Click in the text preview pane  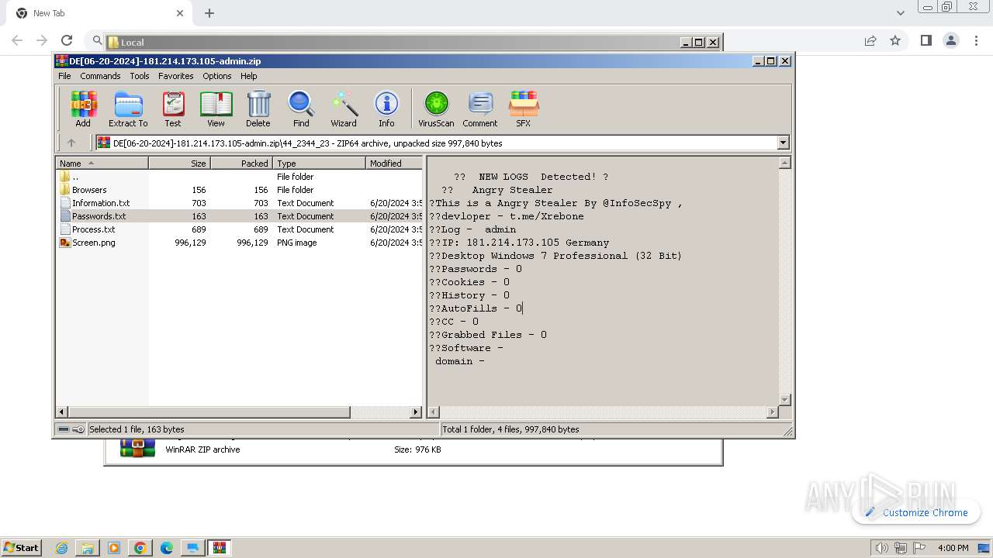(x=603, y=281)
